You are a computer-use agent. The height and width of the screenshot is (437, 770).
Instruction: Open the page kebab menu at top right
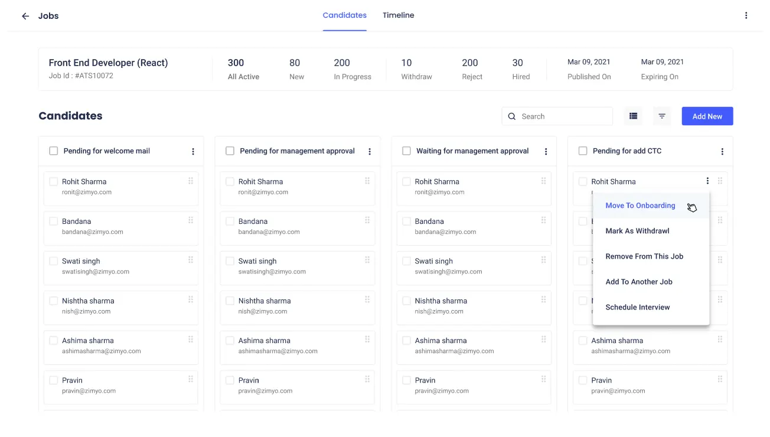746,16
